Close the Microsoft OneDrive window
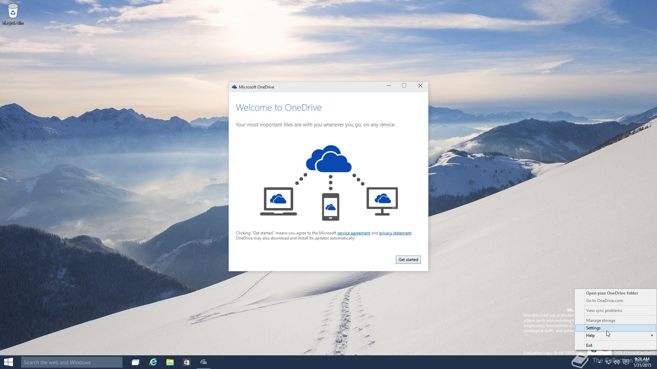Viewport: 657px width, 369px height. pos(420,86)
